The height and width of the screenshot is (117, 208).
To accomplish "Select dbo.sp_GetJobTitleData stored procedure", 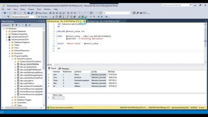I will point(29,64).
